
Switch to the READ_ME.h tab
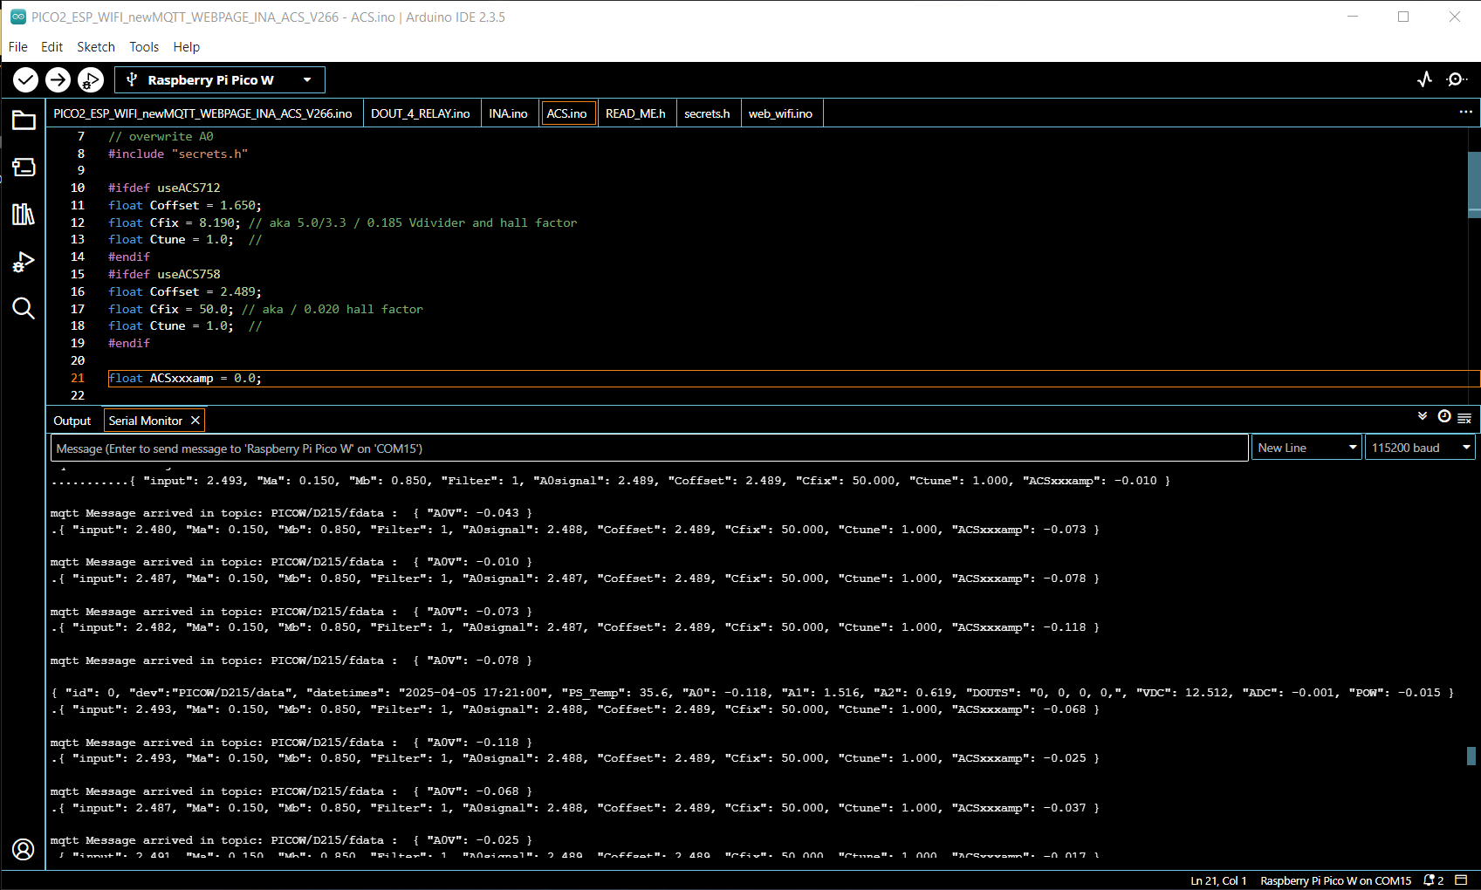click(x=635, y=113)
